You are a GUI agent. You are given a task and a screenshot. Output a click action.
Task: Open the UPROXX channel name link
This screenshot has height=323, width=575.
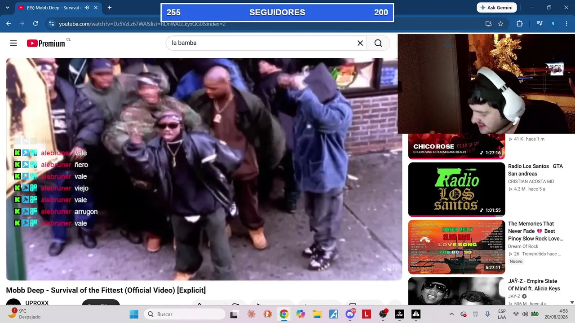[37, 303]
